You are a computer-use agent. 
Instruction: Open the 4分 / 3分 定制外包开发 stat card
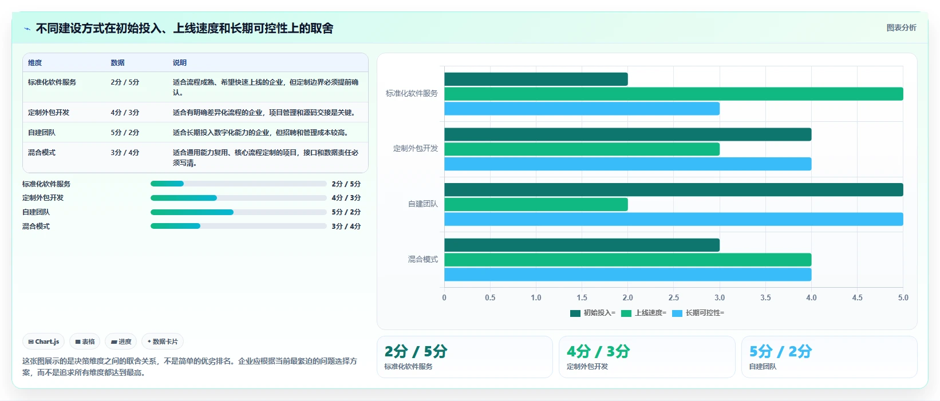click(x=647, y=357)
